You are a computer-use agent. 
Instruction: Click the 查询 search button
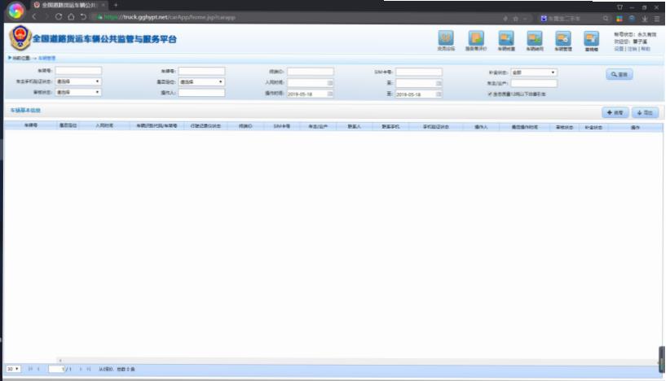pos(619,74)
